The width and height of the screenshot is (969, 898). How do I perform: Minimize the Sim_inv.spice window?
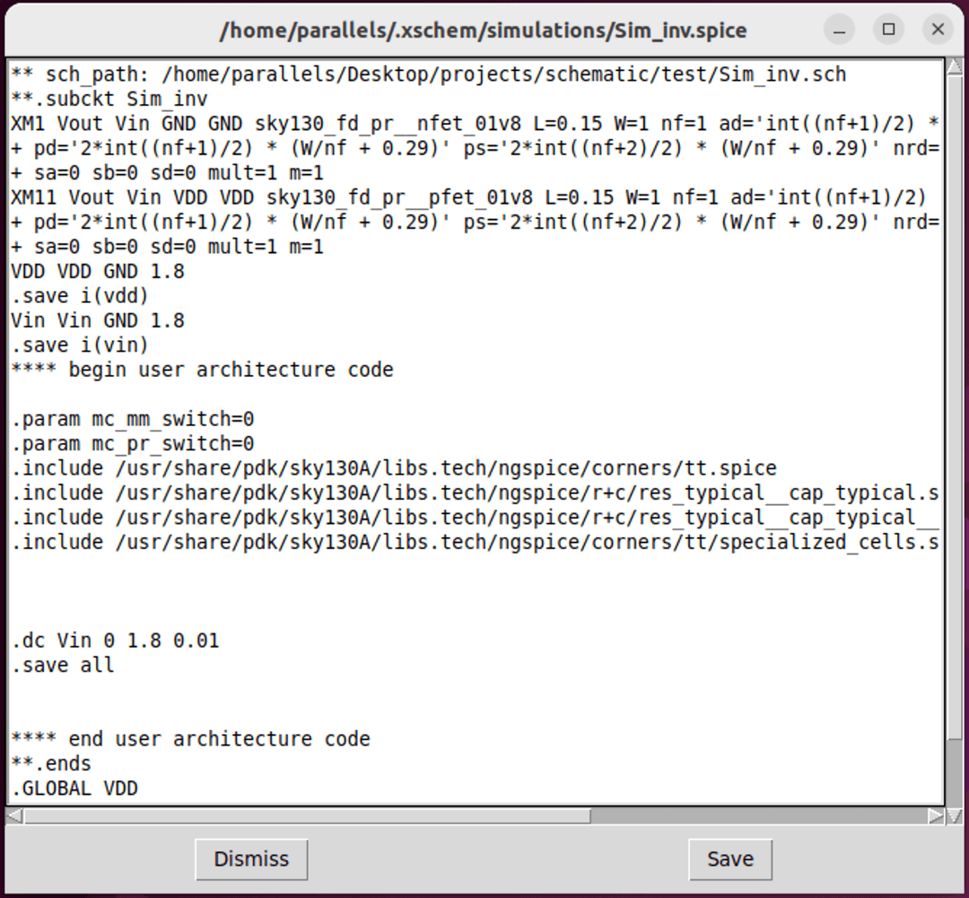(840, 30)
